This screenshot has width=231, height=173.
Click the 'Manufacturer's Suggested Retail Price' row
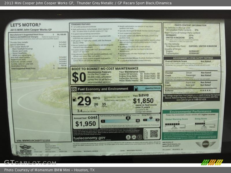click(x=38, y=34)
